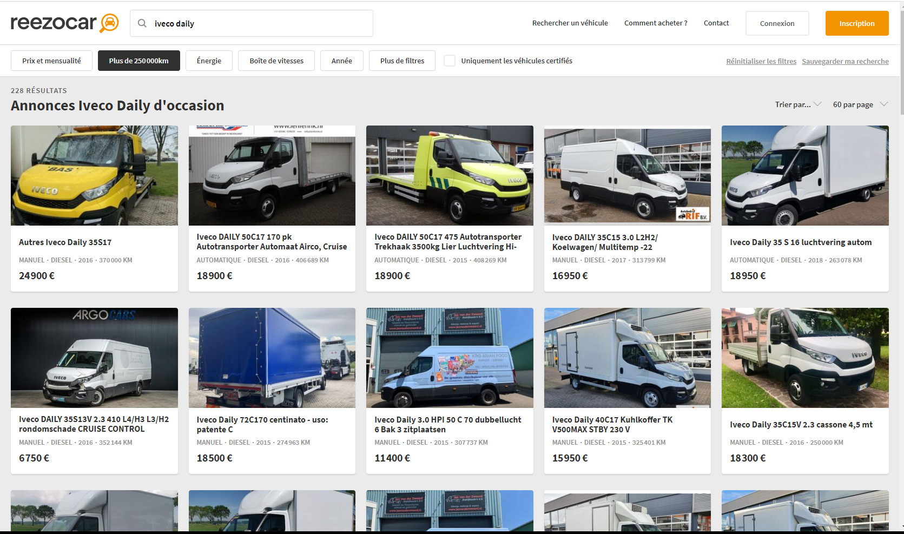The width and height of the screenshot is (904, 534).
Task: Open Comment acheter ? menu item
Action: tap(656, 23)
